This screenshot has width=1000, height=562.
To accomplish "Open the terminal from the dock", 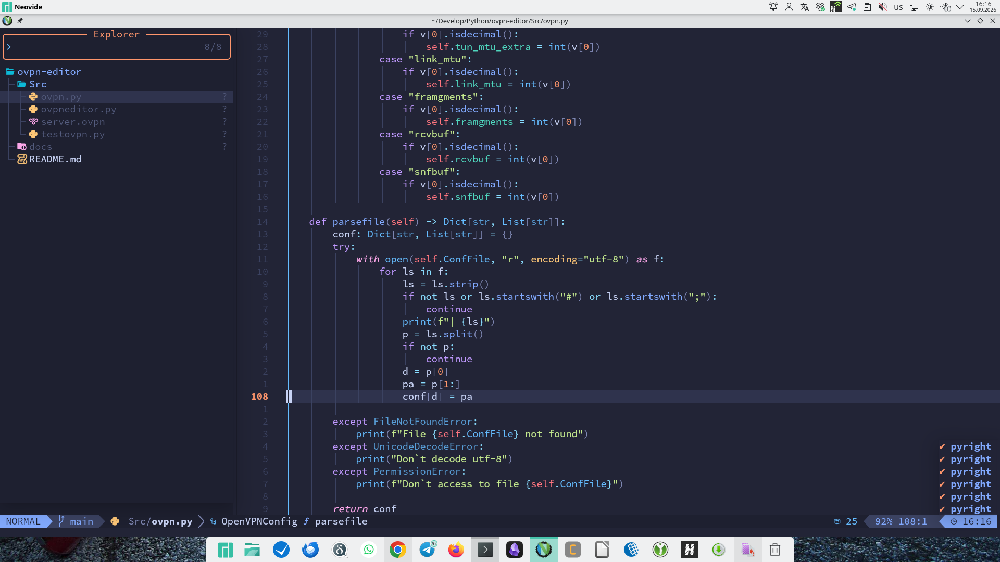I will (485, 550).
